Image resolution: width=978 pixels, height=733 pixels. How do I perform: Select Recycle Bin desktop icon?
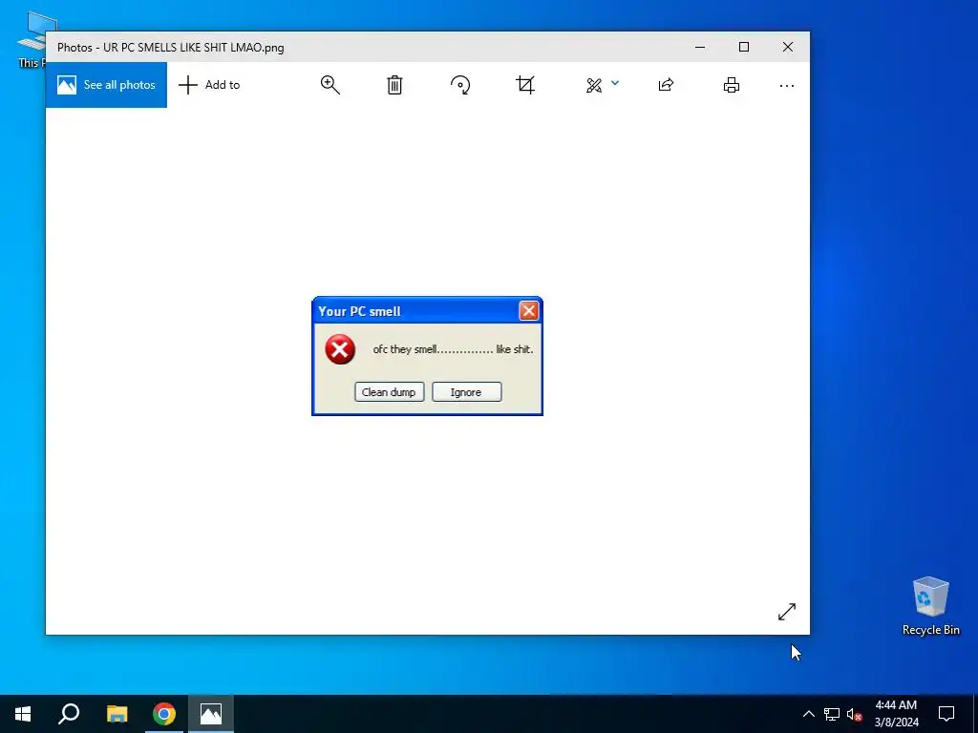click(930, 606)
